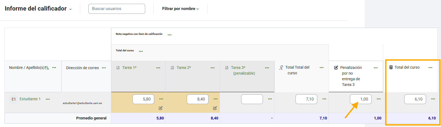
Task: Open three-dot menu for Dirección de correo
Action: 104,68
